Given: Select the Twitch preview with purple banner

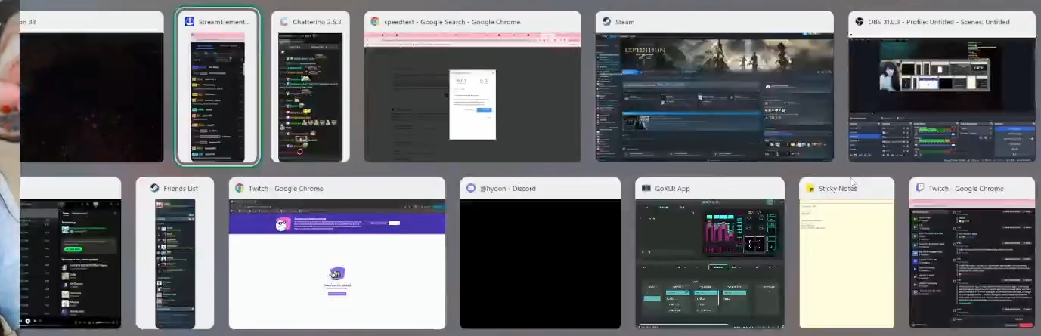Looking at the screenshot, I should (x=337, y=264).
